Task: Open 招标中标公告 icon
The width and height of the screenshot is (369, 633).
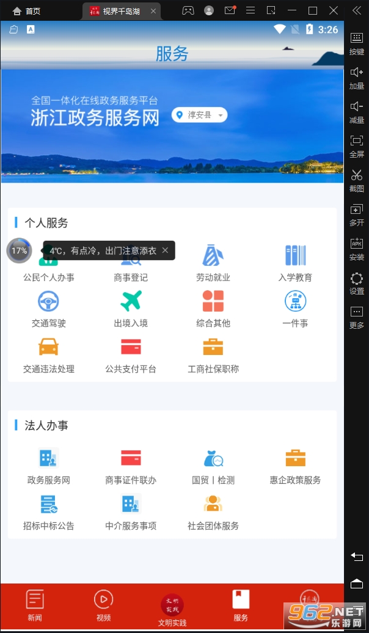Action: pyautogui.click(x=48, y=504)
